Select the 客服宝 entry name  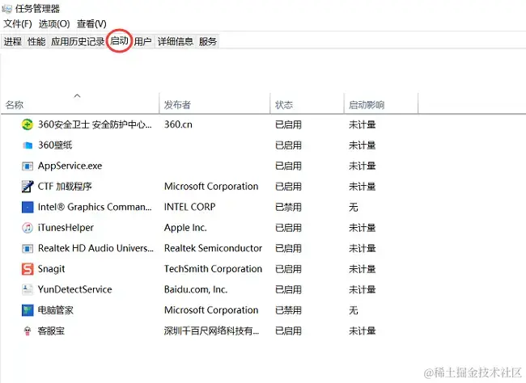click(51, 331)
